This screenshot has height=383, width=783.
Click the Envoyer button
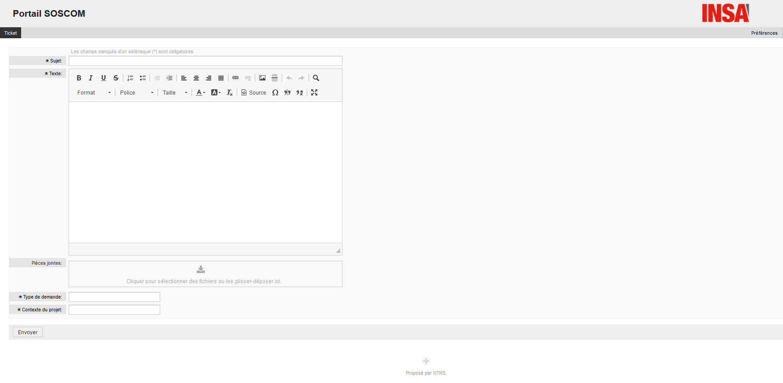point(28,332)
